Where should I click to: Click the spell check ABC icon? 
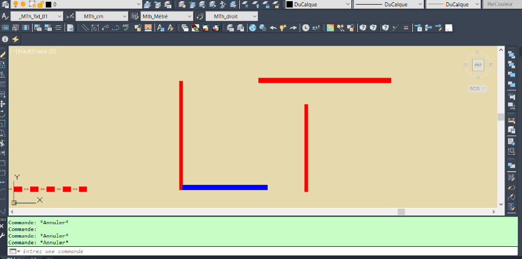point(125,28)
